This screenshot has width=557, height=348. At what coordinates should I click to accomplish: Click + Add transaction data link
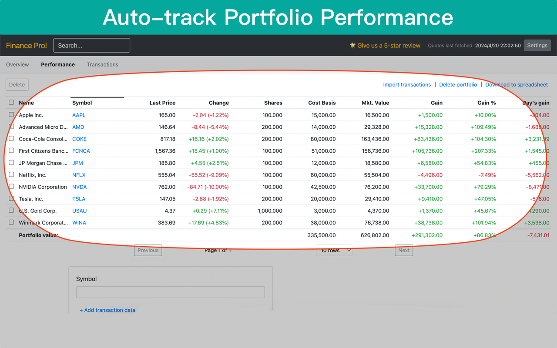point(107,310)
